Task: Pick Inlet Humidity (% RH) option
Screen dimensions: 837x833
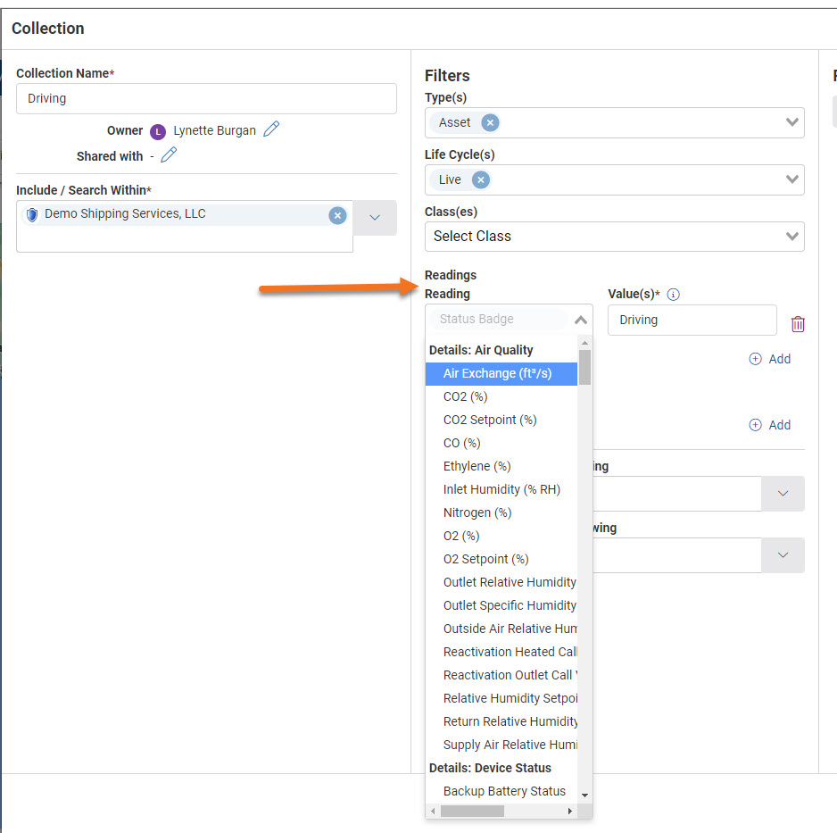Action: pos(501,489)
